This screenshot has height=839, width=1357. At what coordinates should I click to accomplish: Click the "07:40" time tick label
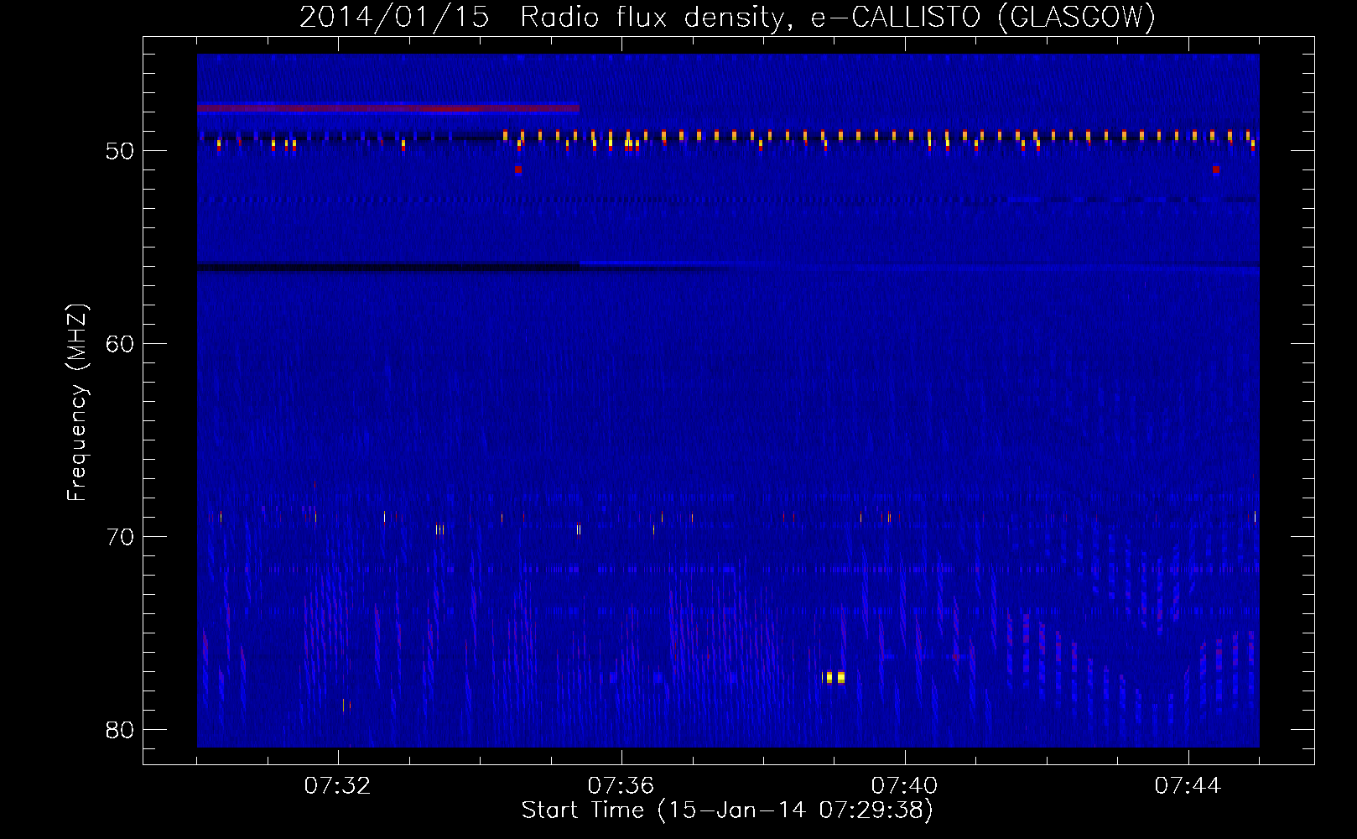pyautogui.click(x=904, y=785)
